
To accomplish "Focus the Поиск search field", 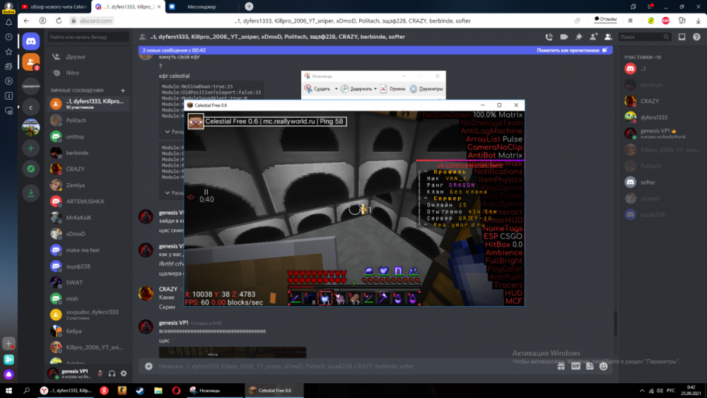I will [x=644, y=37].
